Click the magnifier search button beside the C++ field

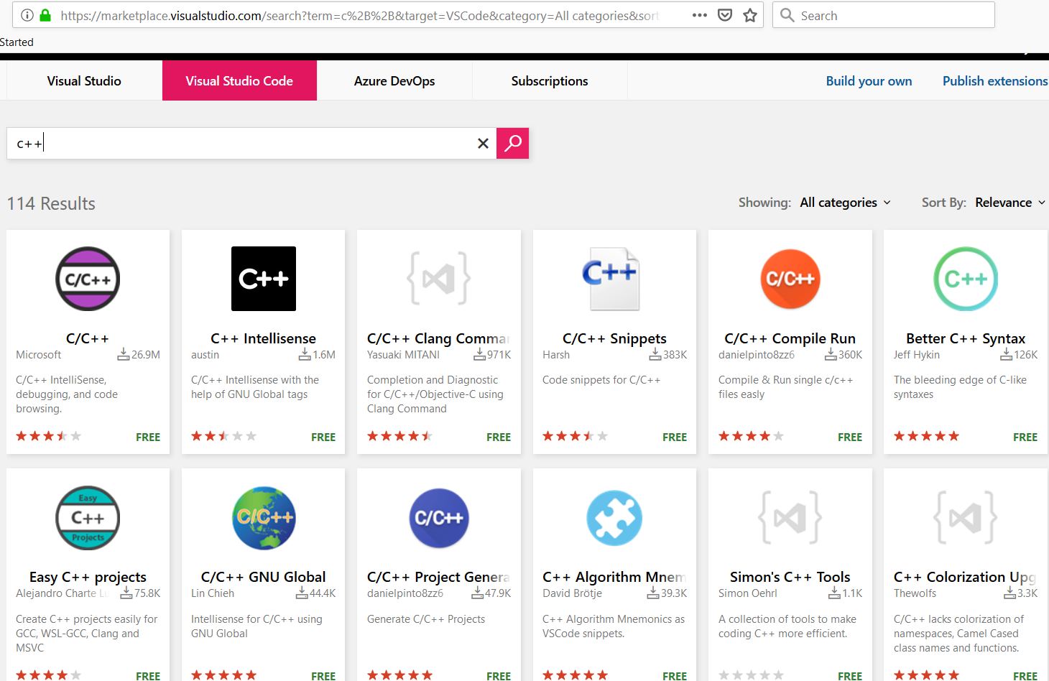(x=512, y=143)
